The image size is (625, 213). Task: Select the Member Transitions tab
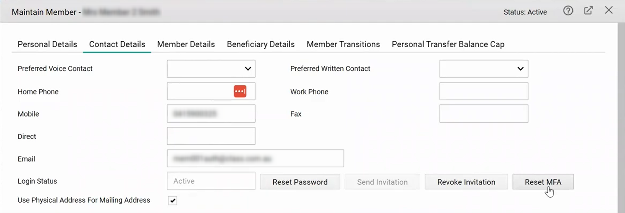click(x=343, y=44)
